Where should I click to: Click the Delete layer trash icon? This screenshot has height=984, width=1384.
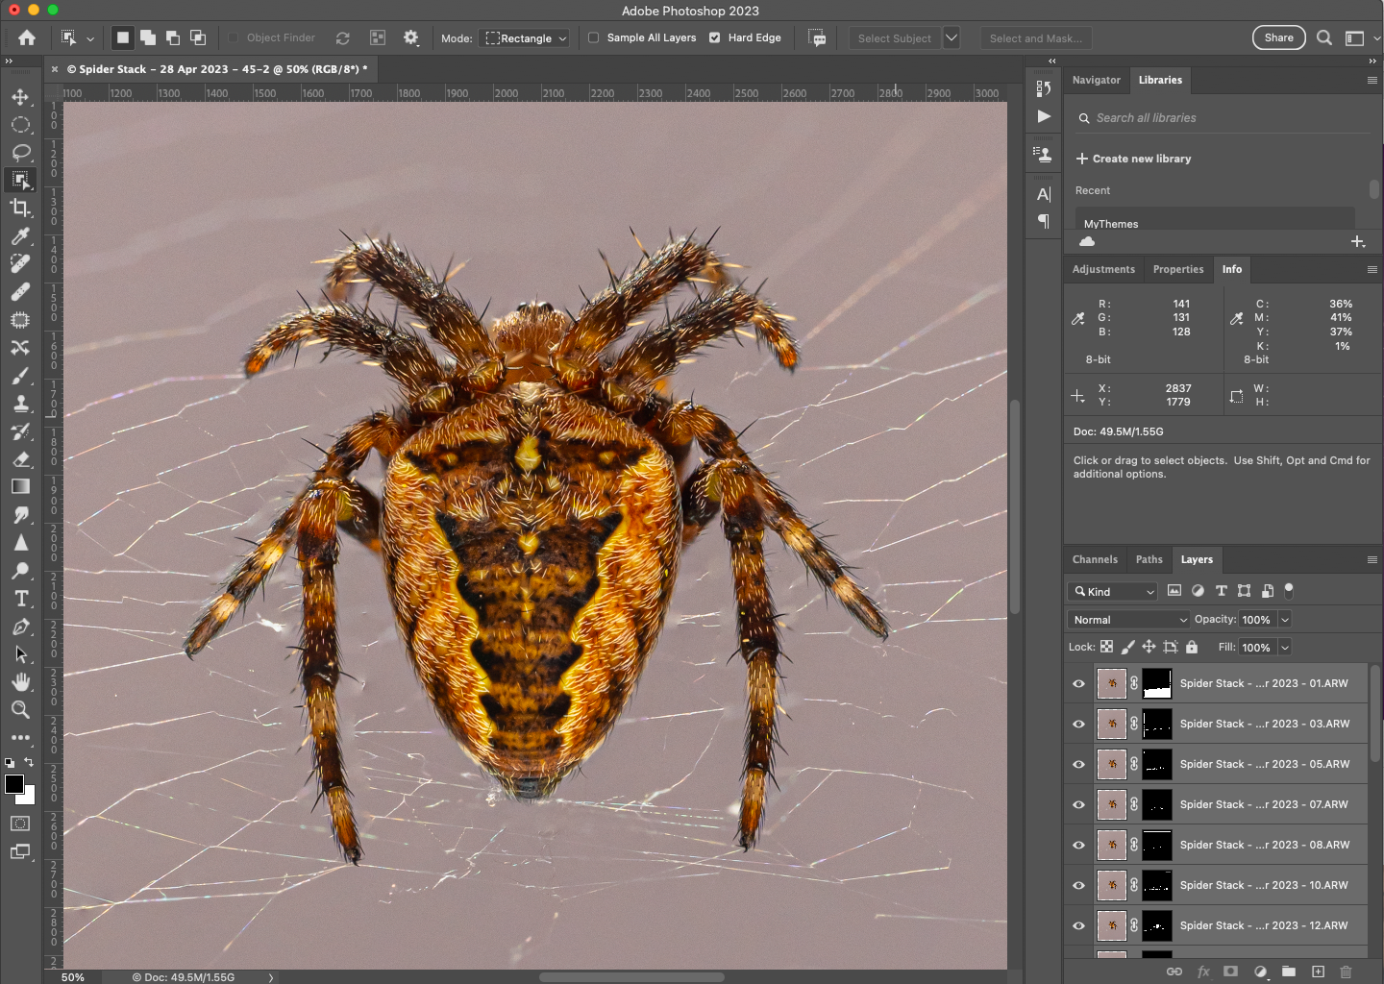pyautogui.click(x=1346, y=972)
